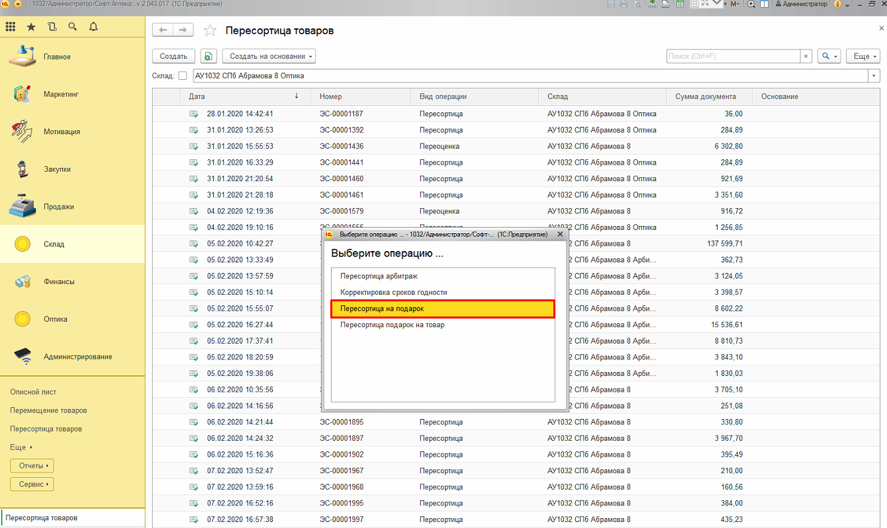Open Favorites star in top panel
The height and width of the screenshot is (528, 887).
pyautogui.click(x=31, y=27)
